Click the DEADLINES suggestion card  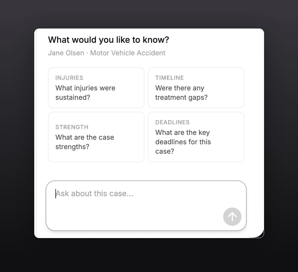196,137
